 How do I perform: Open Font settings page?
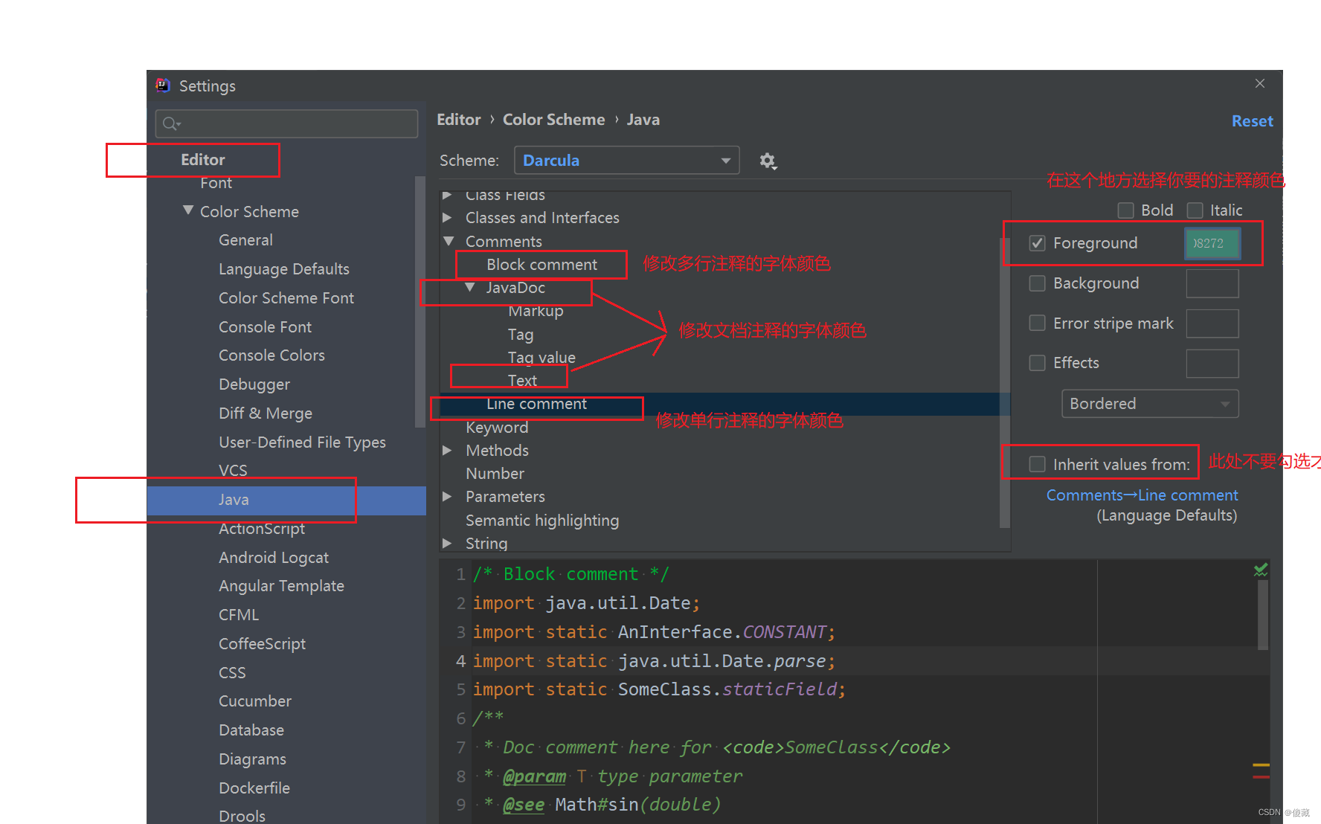[216, 183]
